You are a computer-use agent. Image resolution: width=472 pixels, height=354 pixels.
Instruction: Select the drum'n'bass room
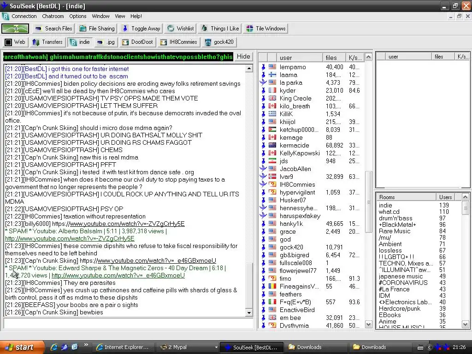click(395, 218)
